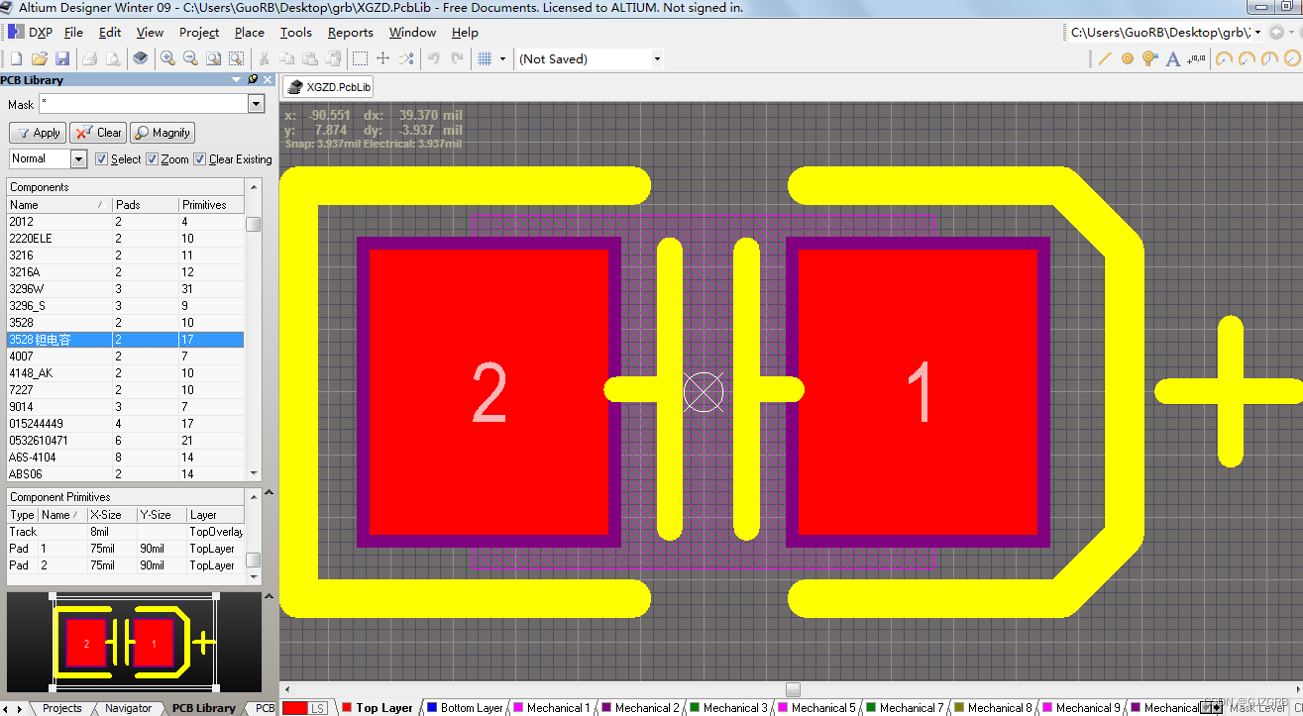
Task: Open the Normal display mode dropdown
Action: (x=78, y=158)
